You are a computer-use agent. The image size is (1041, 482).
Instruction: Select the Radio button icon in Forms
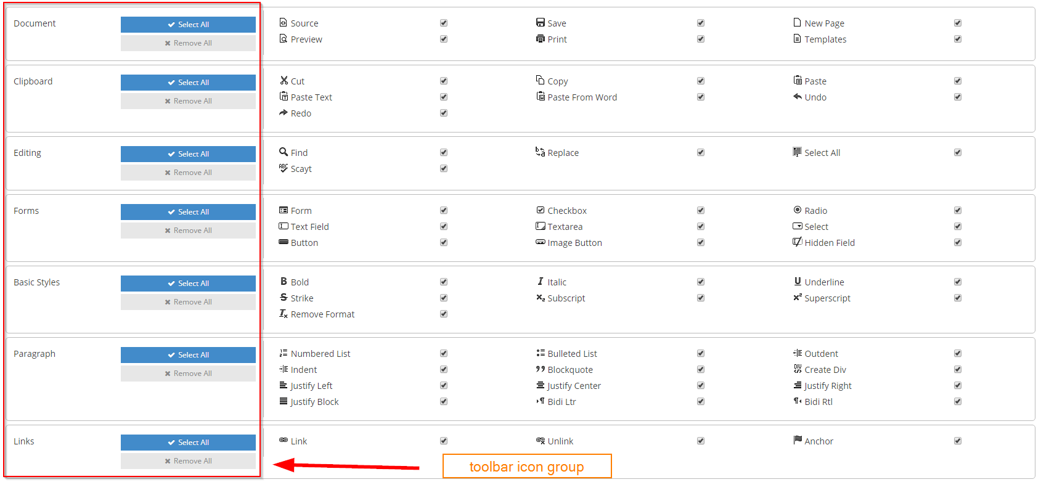tap(798, 210)
